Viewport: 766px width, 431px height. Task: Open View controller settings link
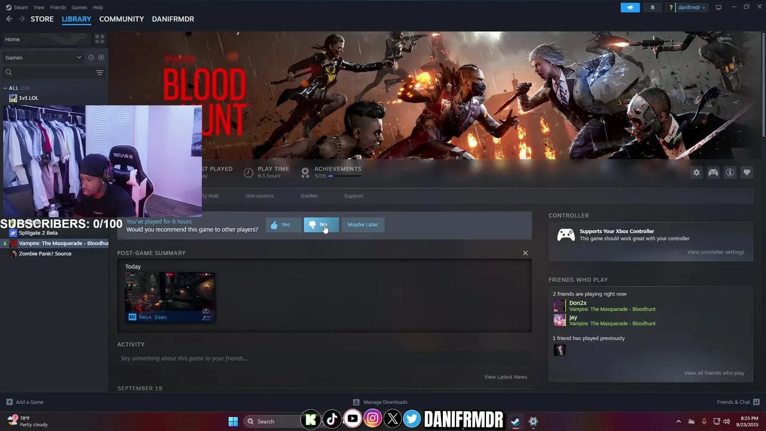[716, 252]
